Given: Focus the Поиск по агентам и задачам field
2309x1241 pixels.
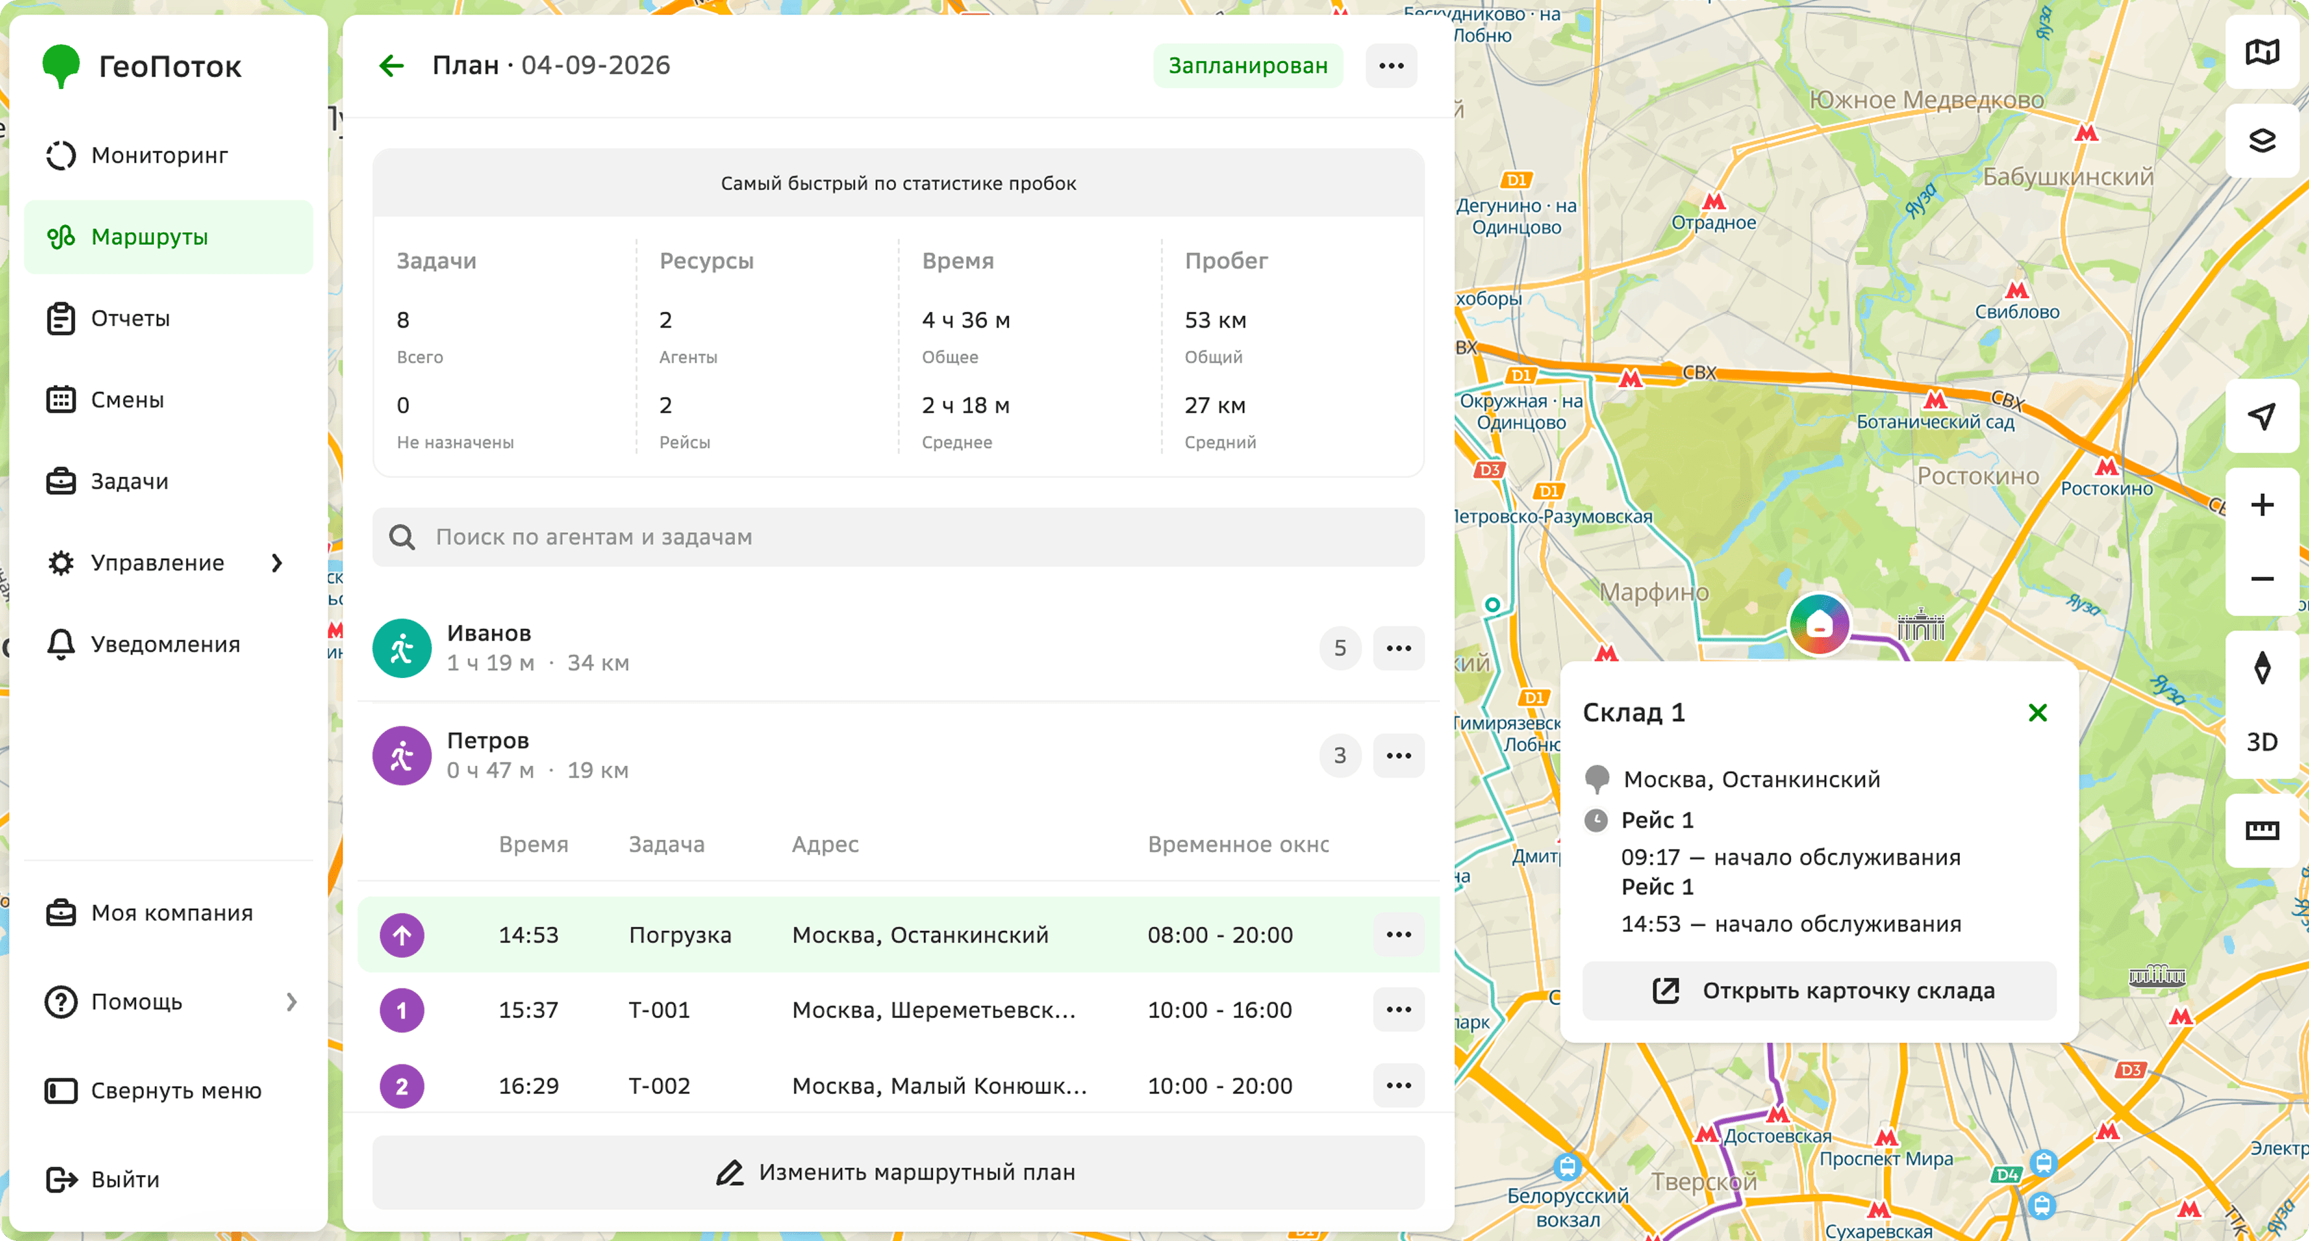Looking at the screenshot, I should [898, 537].
